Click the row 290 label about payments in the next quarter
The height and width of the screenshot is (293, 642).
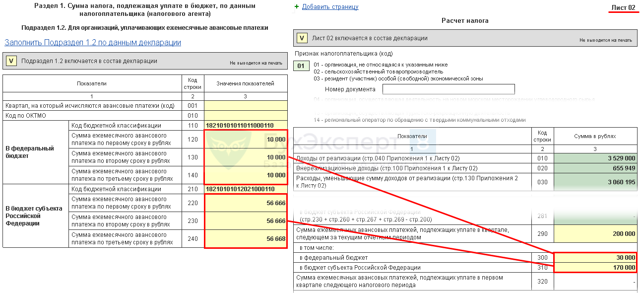click(x=402, y=233)
